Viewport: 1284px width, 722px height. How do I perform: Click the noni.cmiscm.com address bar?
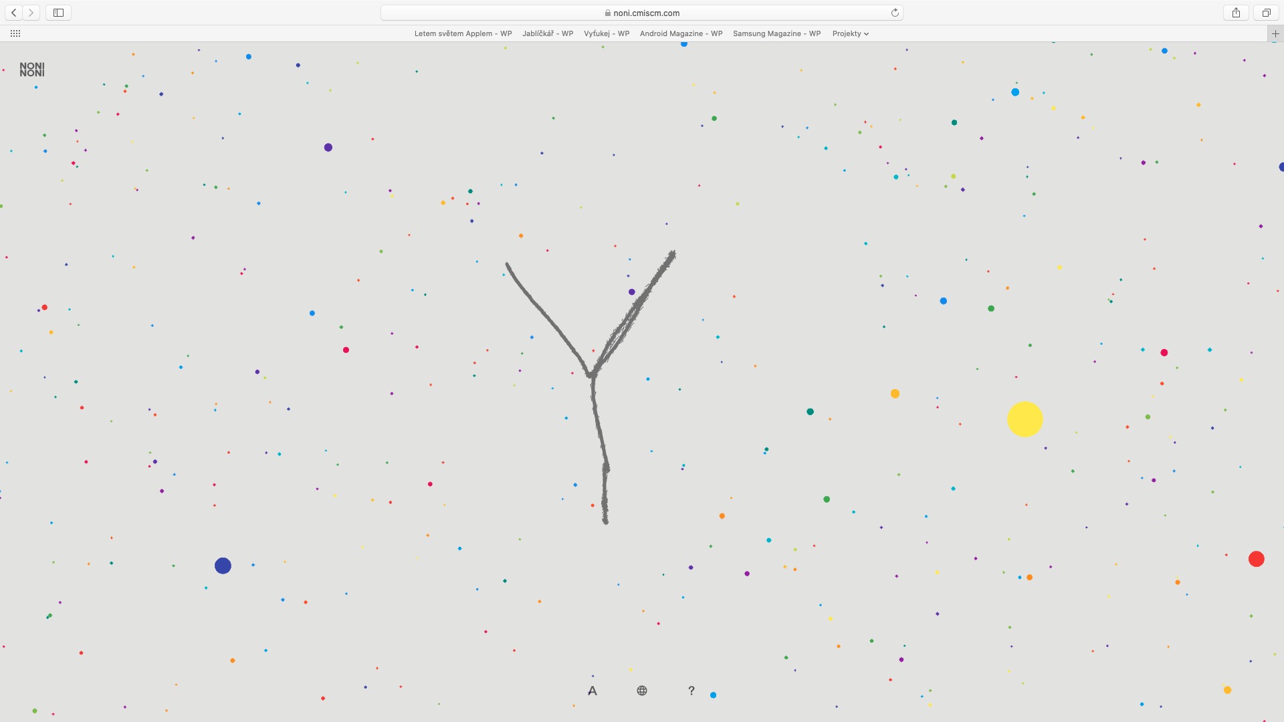[642, 13]
